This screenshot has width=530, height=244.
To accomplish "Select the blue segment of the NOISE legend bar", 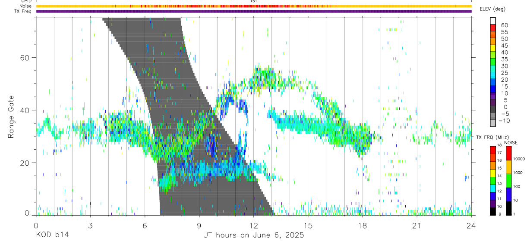I will [x=509, y=194].
